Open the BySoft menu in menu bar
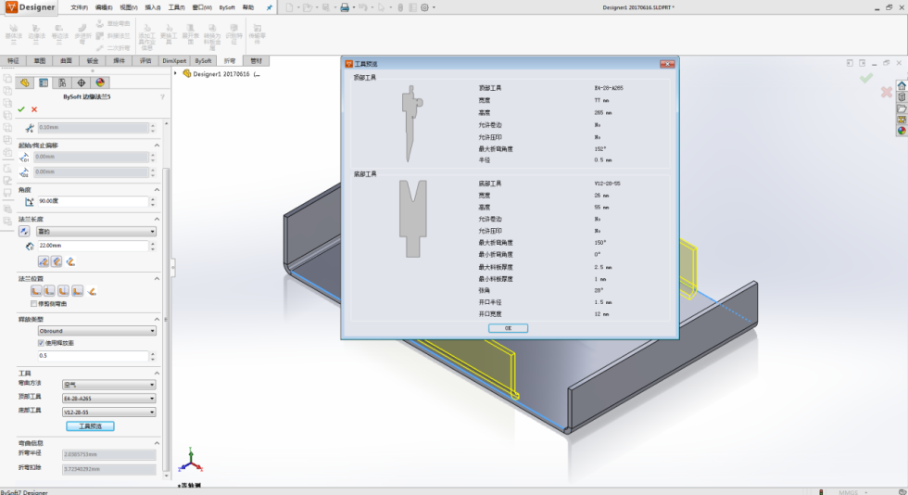The image size is (908, 495). coord(227,7)
